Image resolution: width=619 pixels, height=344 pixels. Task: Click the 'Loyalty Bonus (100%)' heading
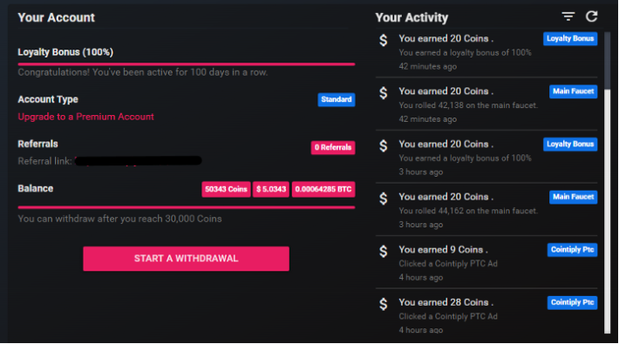[x=65, y=52]
